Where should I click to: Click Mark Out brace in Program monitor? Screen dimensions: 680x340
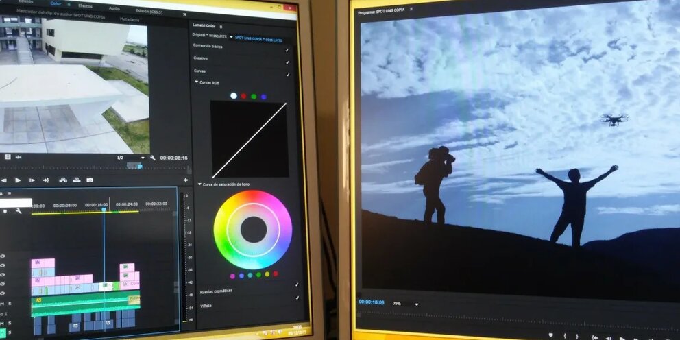click(577, 337)
